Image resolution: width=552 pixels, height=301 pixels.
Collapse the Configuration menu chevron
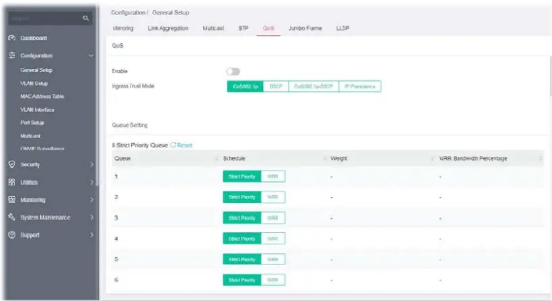tap(91, 56)
